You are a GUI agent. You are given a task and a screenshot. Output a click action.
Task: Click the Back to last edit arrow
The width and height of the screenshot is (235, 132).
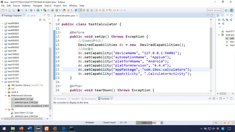click(x=110, y=10)
